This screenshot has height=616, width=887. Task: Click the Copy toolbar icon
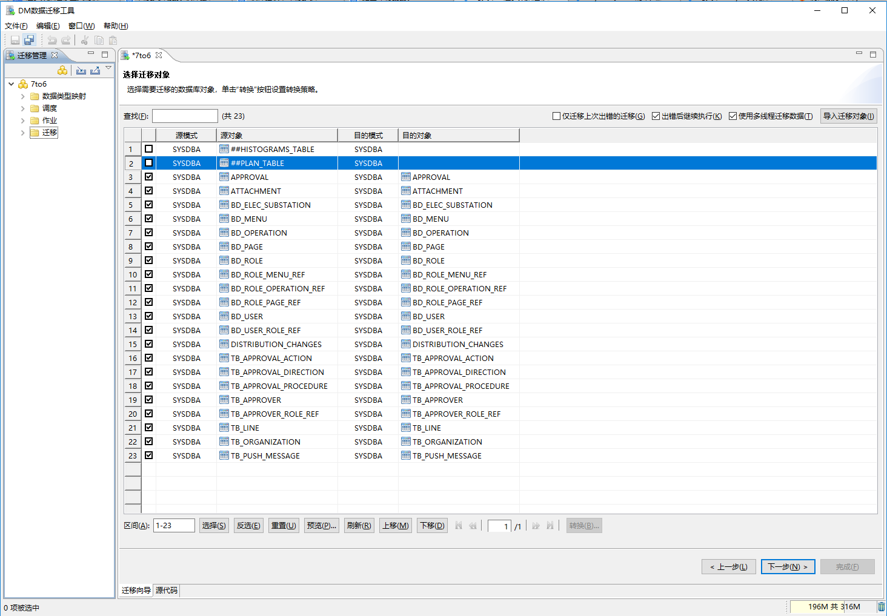tap(99, 40)
